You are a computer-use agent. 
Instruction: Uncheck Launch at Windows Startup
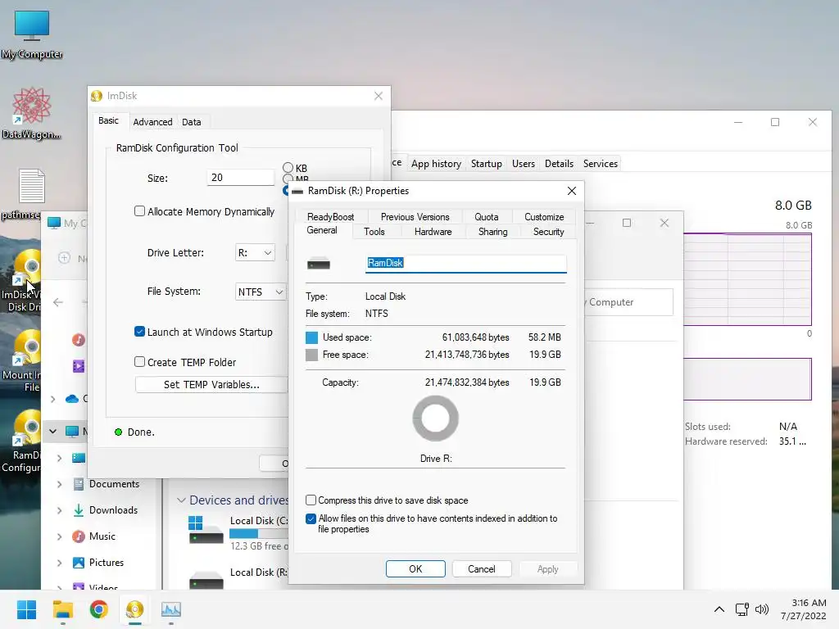point(139,332)
